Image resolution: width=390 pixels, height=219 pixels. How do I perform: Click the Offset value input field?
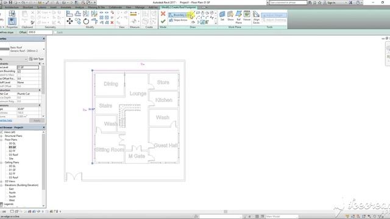(40, 32)
